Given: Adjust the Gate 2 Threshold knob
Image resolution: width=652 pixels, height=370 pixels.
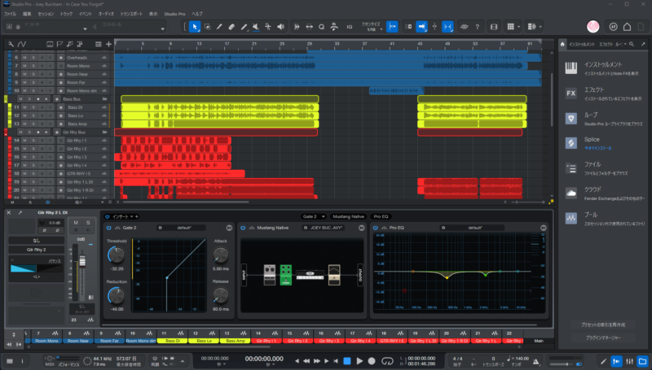Looking at the screenshot, I should pos(117,255).
